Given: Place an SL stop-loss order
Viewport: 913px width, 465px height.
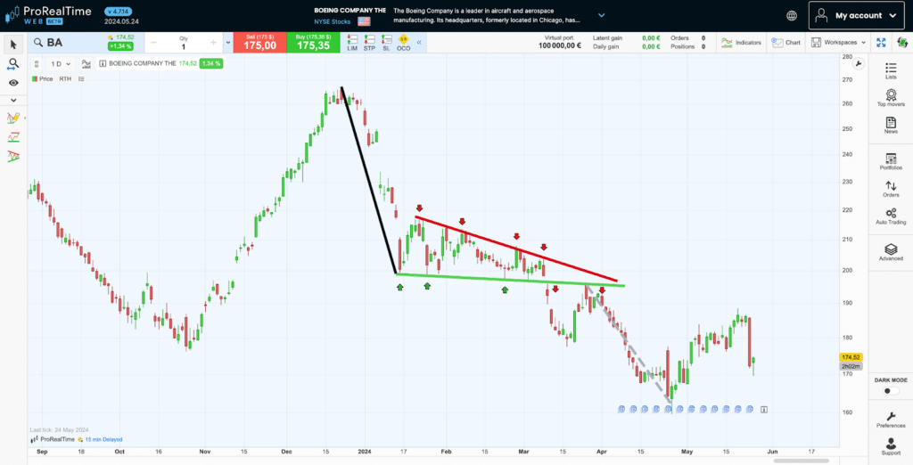Looking at the screenshot, I should click(x=386, y=43).
